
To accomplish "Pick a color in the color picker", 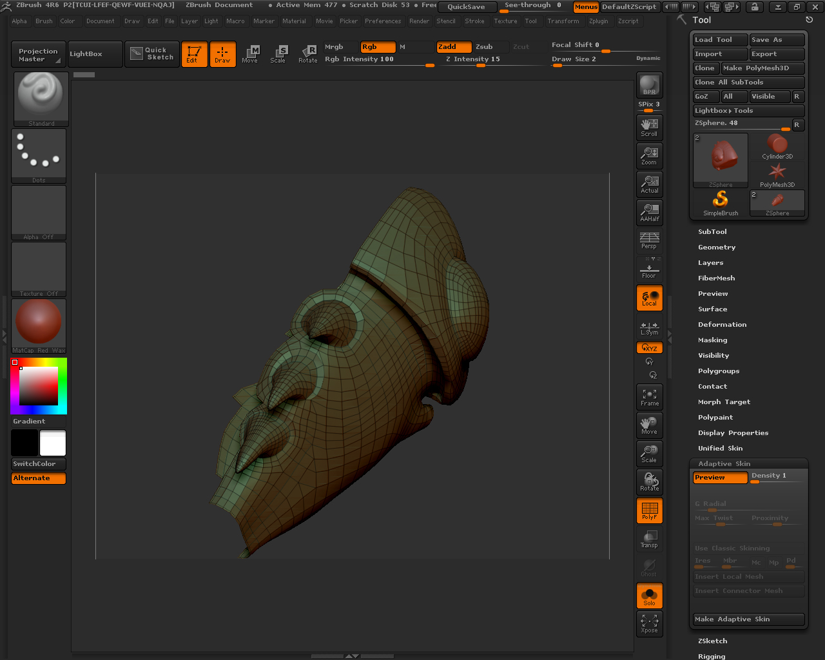I will 39,386.
